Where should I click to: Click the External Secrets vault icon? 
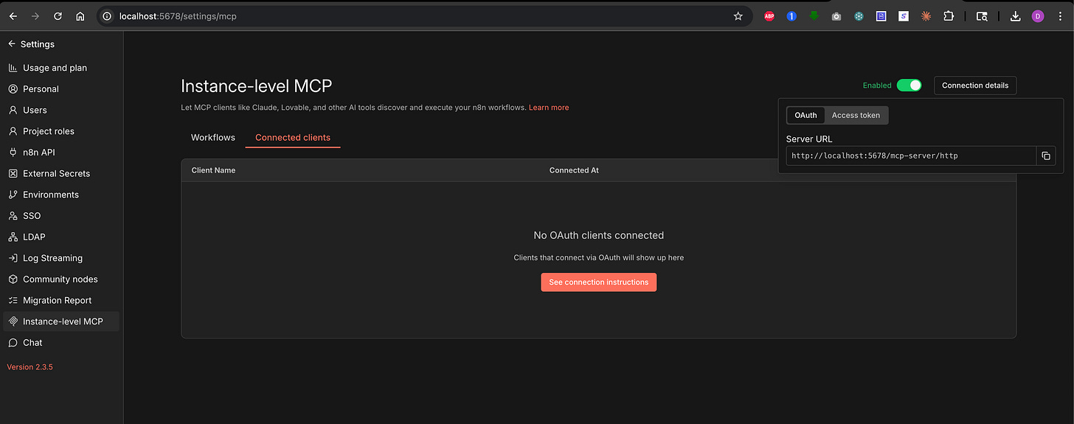click(13, 173)
